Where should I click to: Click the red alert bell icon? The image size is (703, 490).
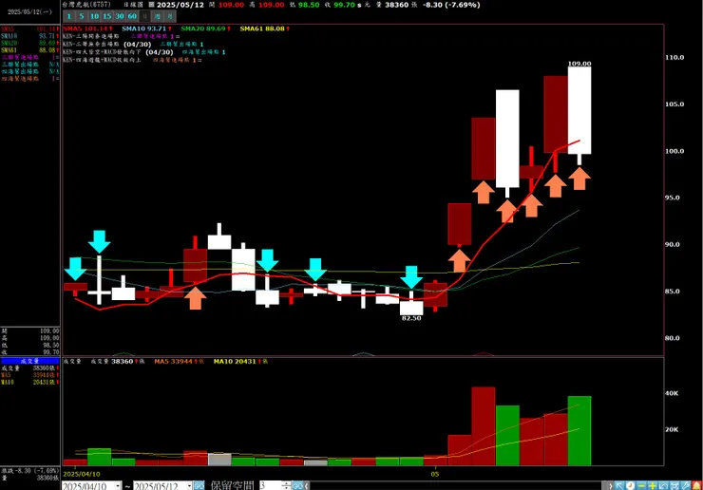(696, 485)
